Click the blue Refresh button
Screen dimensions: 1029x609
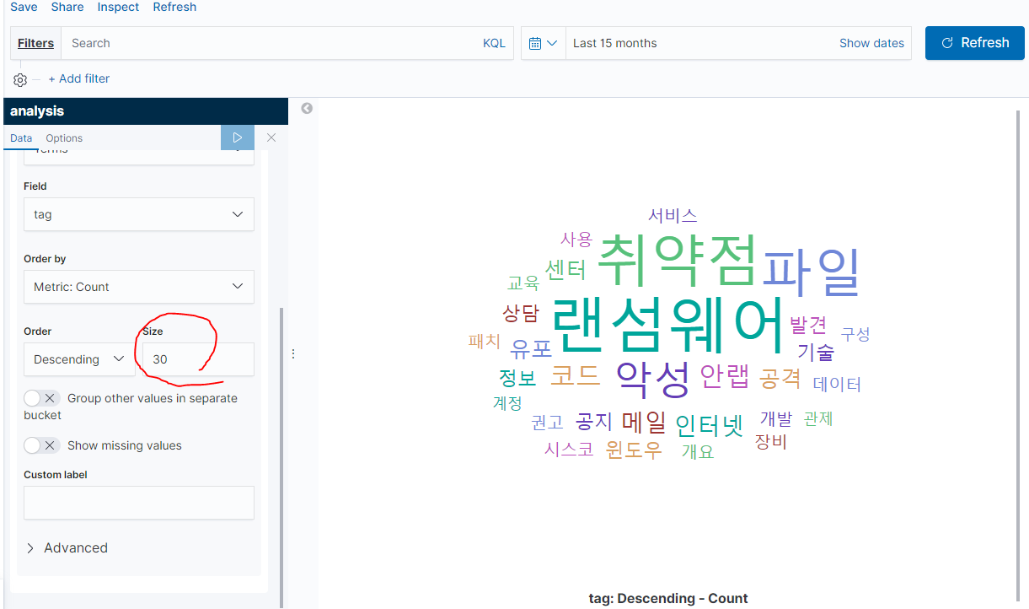tap(975, 43)
